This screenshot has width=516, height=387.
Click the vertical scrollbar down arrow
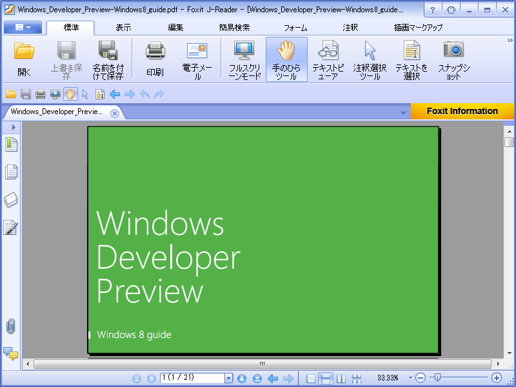pyautogui.click(x=510, y=353)
